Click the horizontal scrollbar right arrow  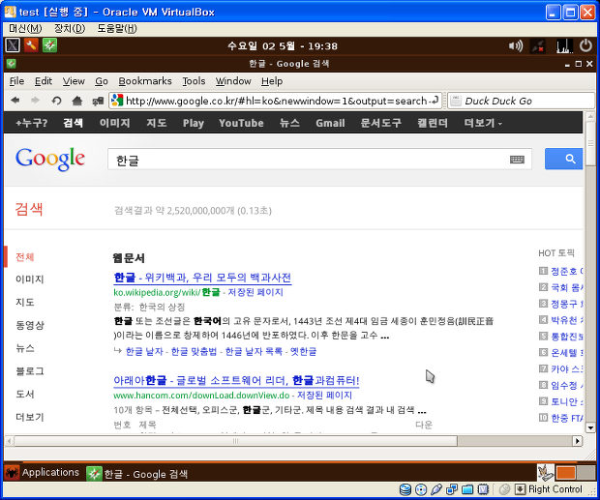tap(578, 441)
